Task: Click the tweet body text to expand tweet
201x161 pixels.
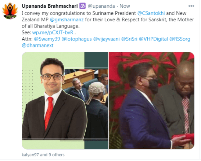Action: point(108,19)
